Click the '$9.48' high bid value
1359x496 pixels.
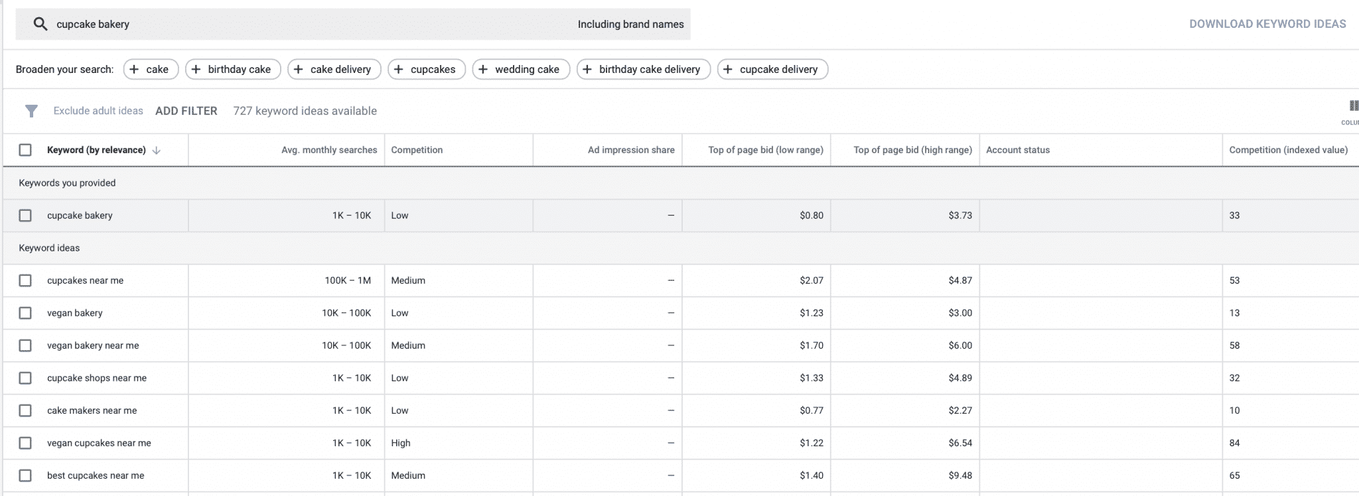click(960, 475)
